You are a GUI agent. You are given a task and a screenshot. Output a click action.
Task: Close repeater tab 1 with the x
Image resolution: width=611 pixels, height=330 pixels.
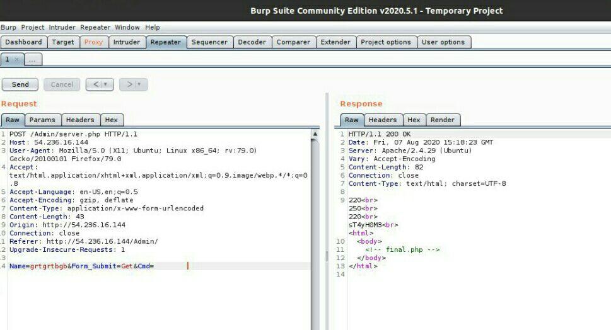(x=16, y=59)
